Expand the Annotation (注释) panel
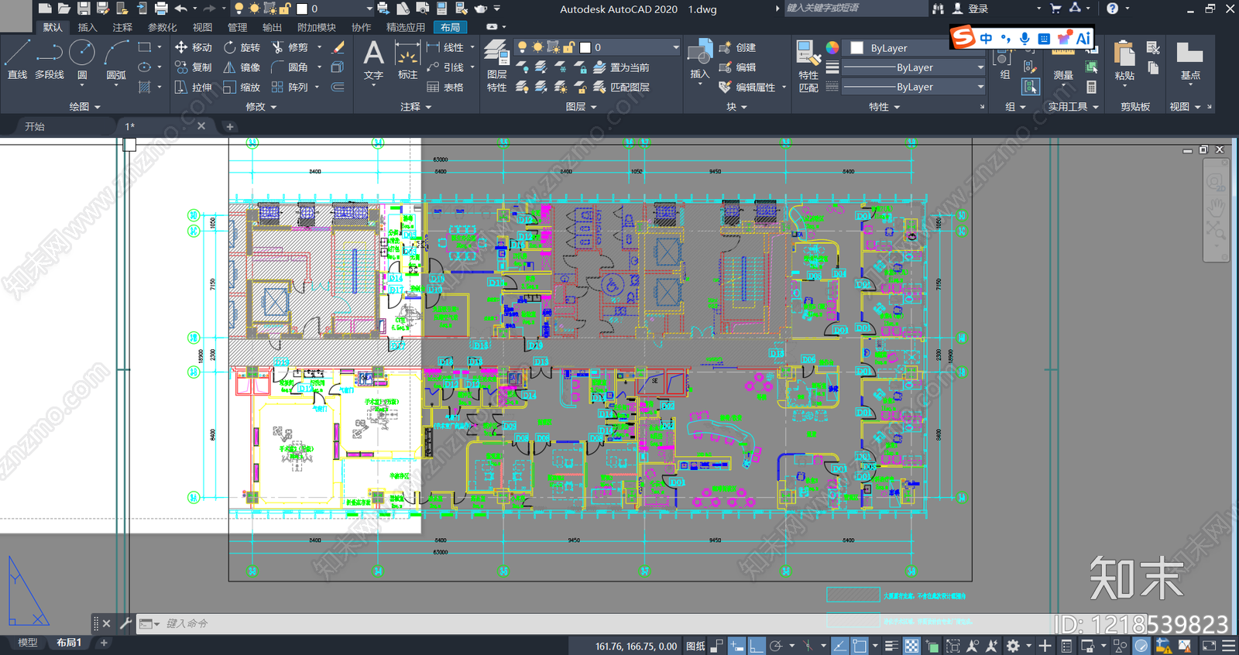 (x=416, y=107)
